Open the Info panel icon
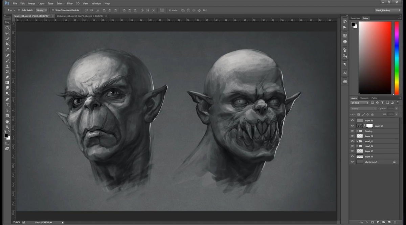 point(345,41)
